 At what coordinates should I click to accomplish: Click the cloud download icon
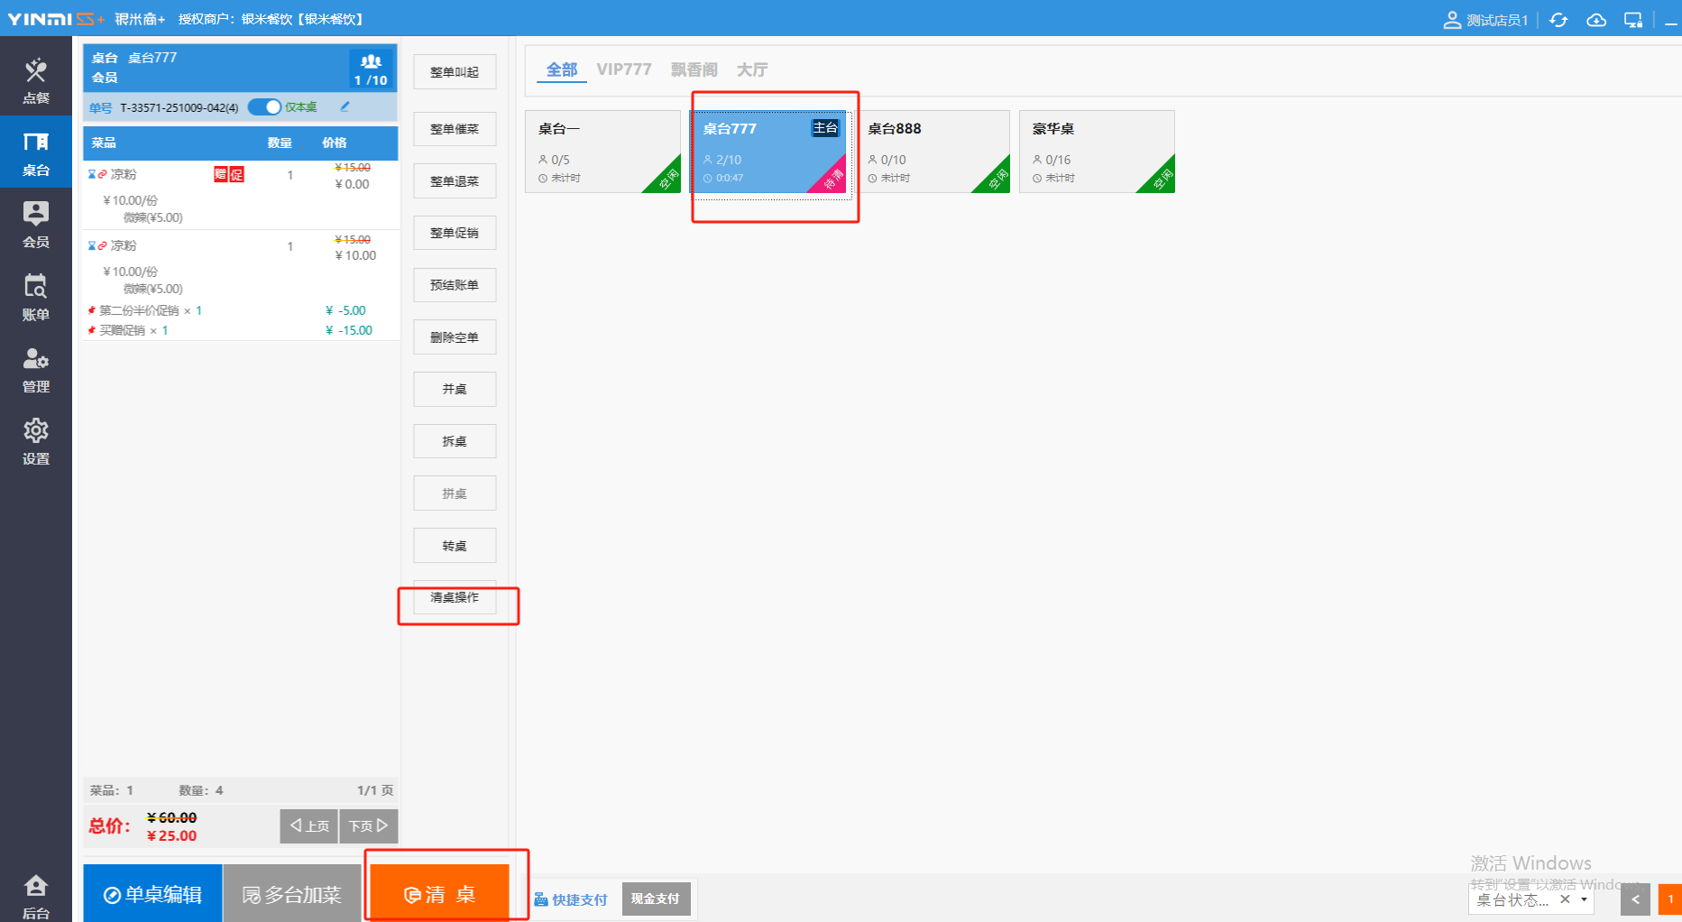coord(1596,20)
